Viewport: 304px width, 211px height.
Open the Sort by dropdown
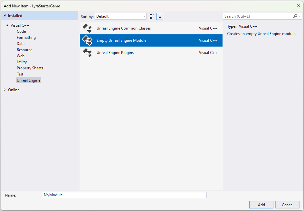(121, 16)
